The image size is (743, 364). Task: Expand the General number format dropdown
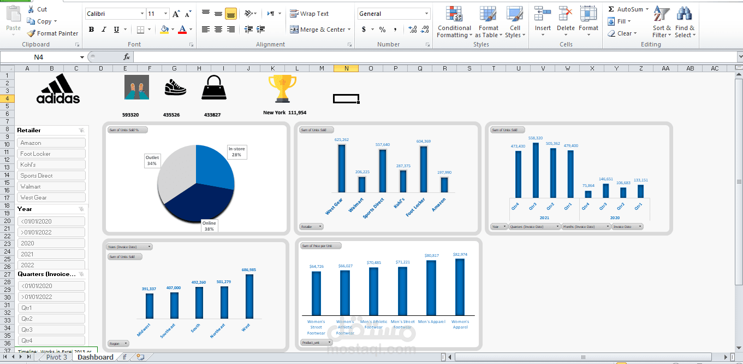coord(426,14)
